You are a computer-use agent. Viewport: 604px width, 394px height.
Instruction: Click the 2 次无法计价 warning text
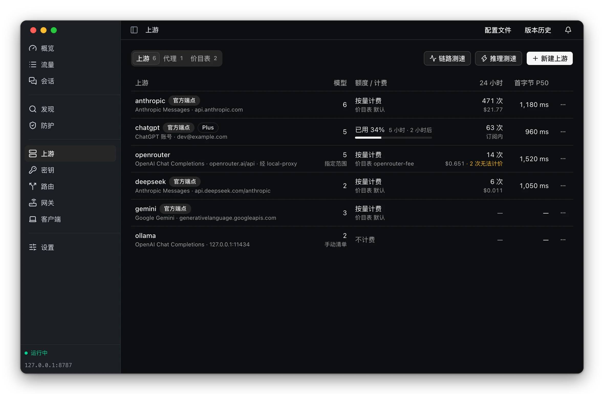486,163
